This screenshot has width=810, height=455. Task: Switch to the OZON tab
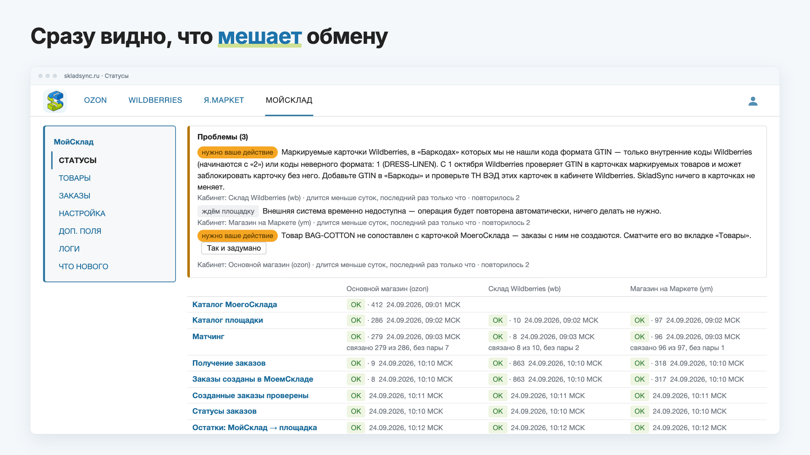pos(95,100)
